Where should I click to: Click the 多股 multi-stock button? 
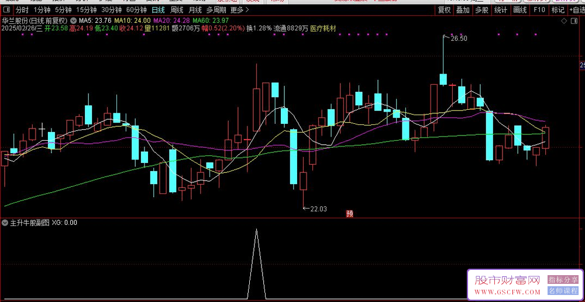481,10
